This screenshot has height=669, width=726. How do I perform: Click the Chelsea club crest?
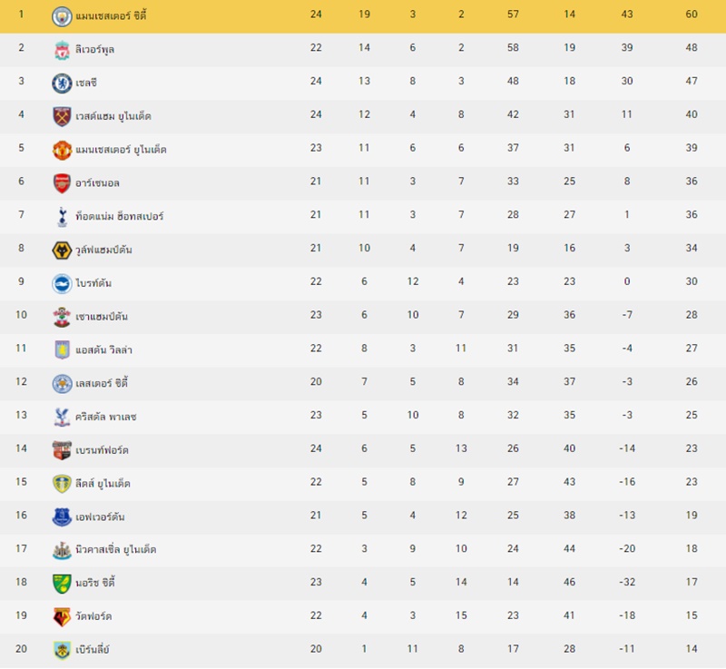coord(62,83)
